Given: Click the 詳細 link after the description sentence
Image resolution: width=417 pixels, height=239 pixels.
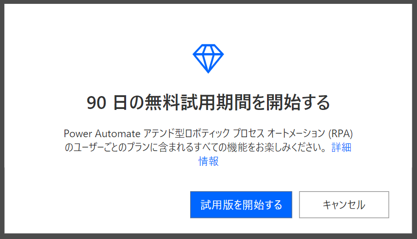Looking at the screenshot, I should (x=341, y=147).
